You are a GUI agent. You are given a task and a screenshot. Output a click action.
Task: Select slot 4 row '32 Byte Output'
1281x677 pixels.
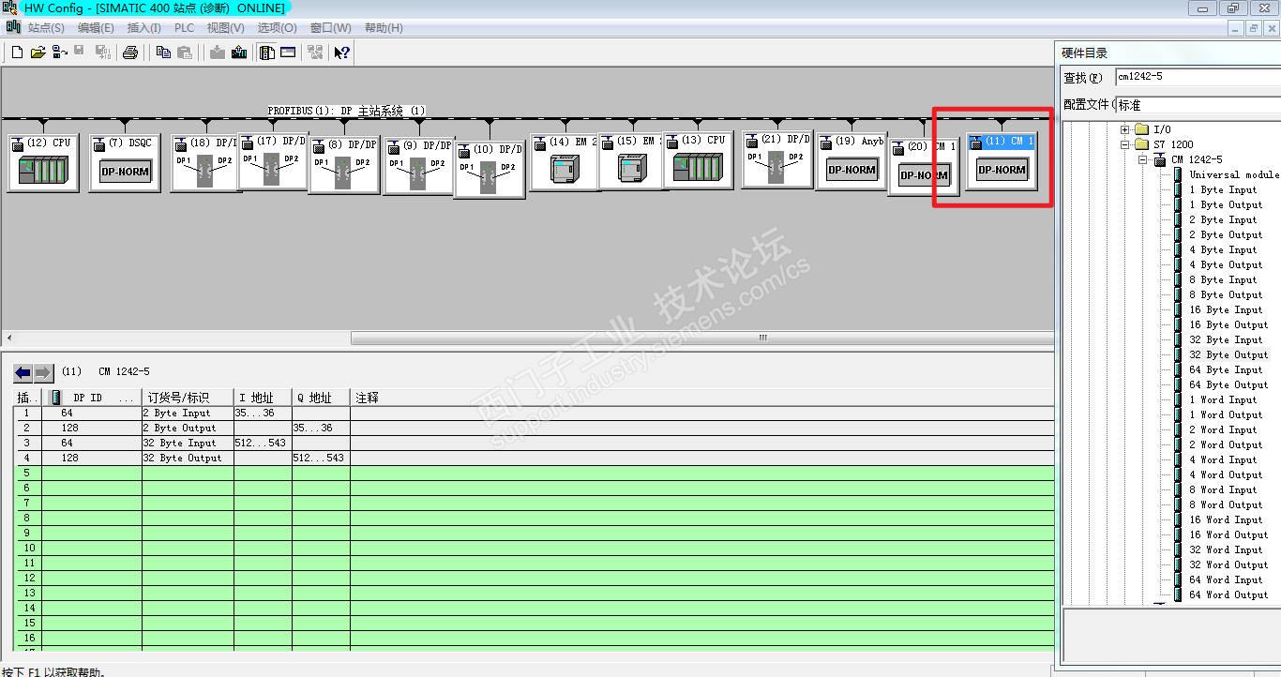point(534,458)
